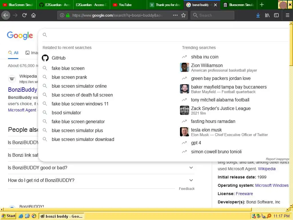Click the magnifier in Google search box
293x220 pixels.
pyautogui.click(x=45, y=35)
